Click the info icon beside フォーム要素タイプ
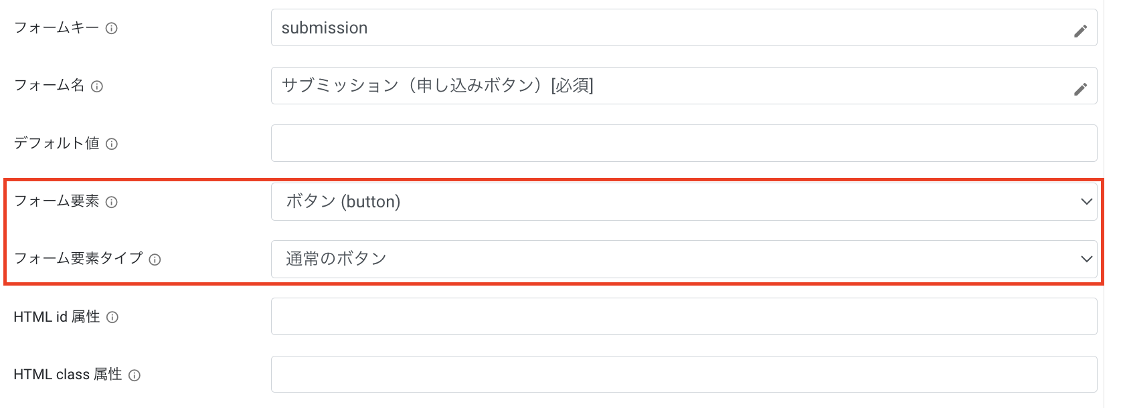This screenshot has height=408, width=1123. [x=155, y=260]
